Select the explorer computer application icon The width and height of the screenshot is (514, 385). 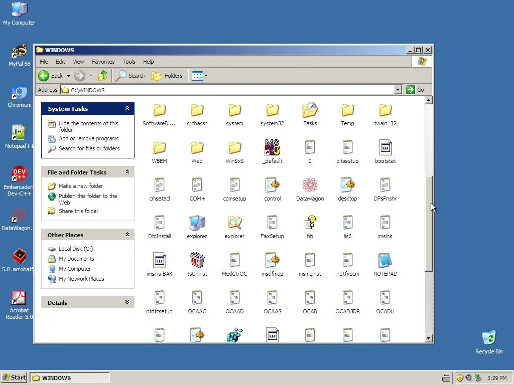pos(197,223)
